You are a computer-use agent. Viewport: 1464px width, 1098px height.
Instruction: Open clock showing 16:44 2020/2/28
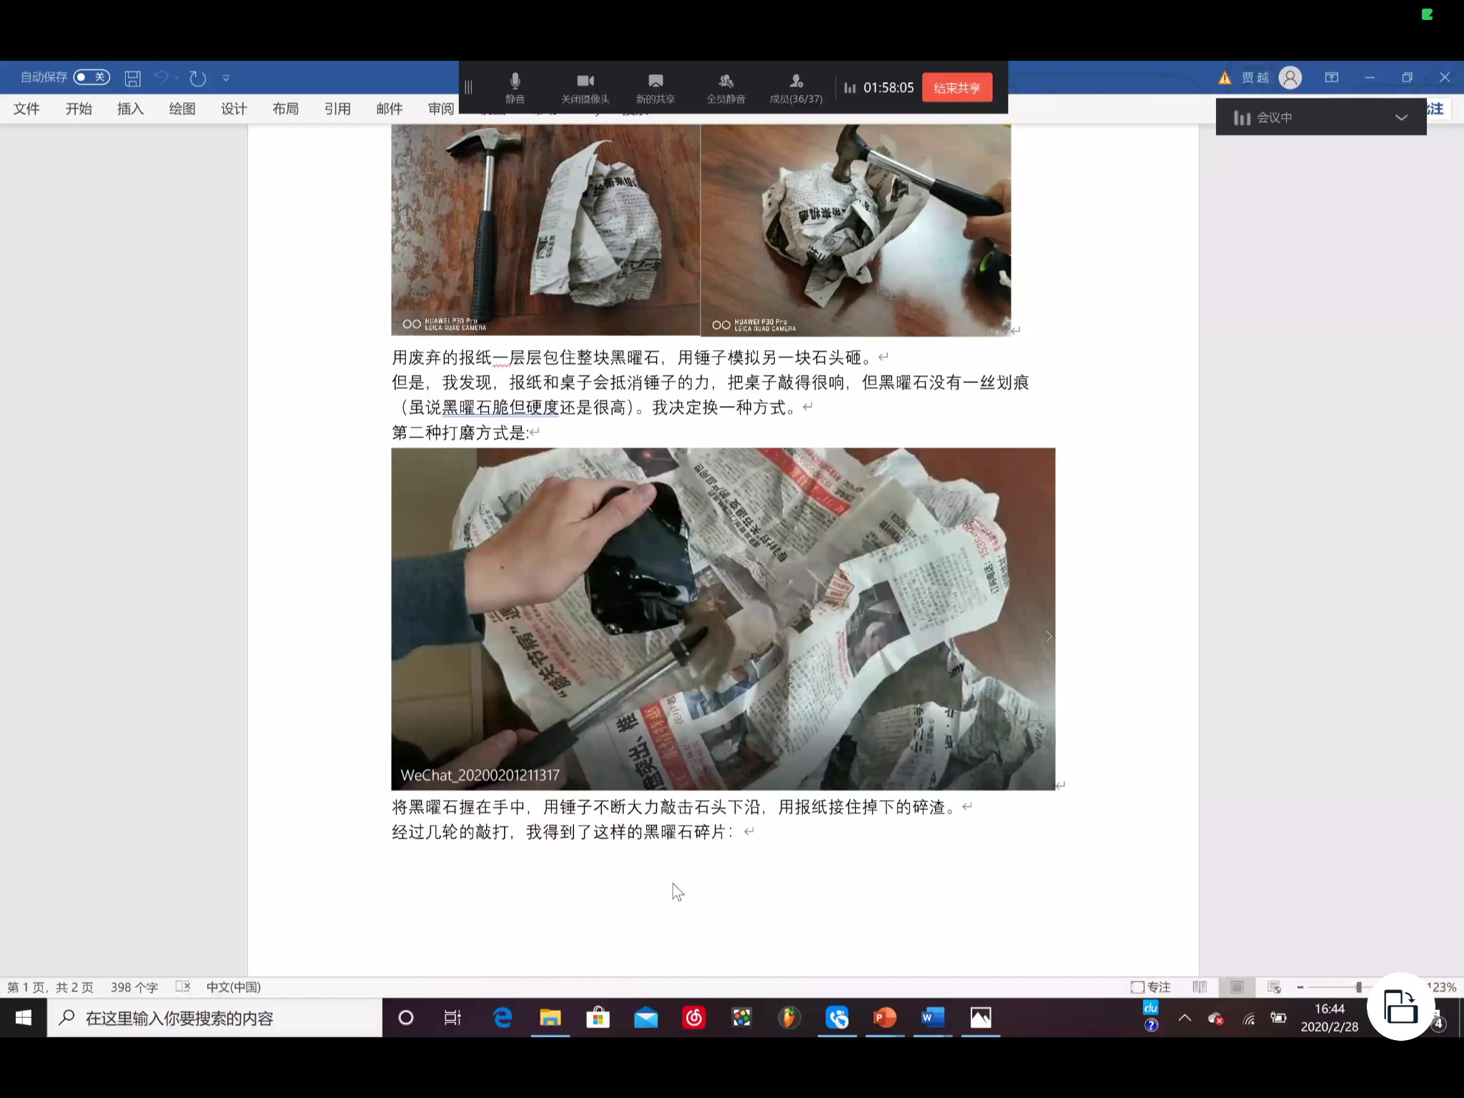[x=1330, y=1018]
